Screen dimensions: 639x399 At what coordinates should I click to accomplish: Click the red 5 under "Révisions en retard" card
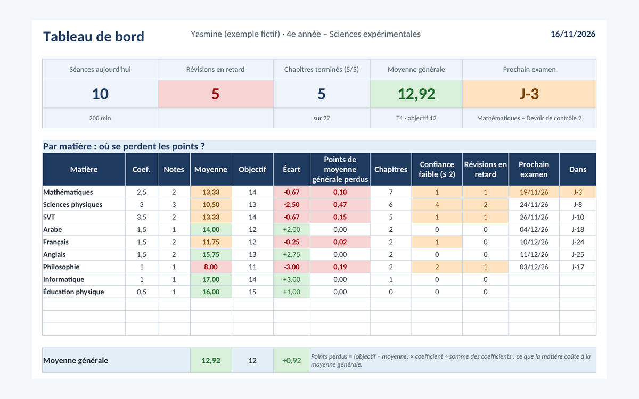[216, 94]
